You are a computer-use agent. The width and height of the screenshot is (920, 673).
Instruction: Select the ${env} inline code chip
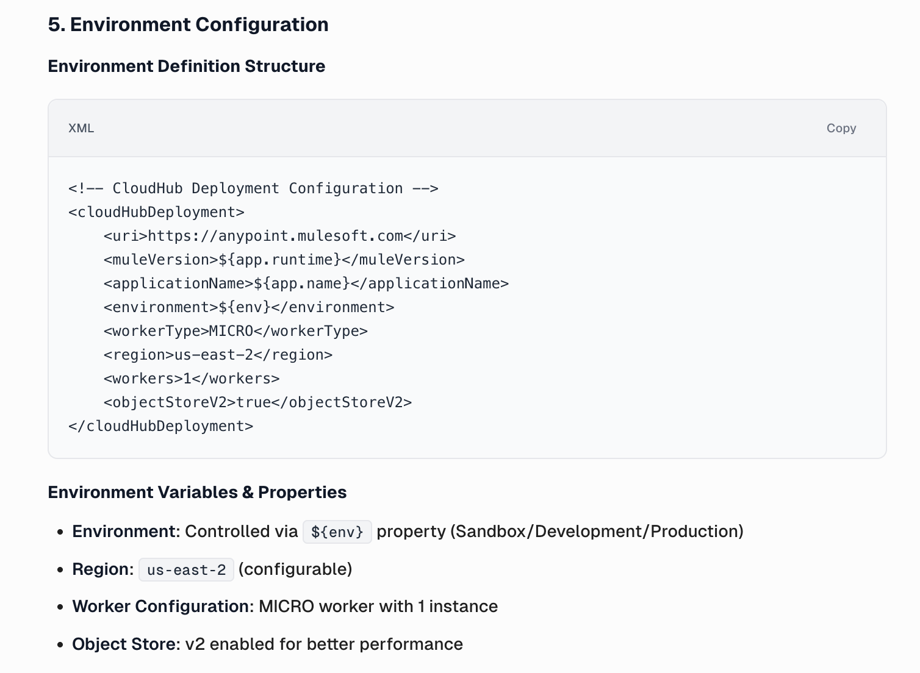click(x=337, y=531)
